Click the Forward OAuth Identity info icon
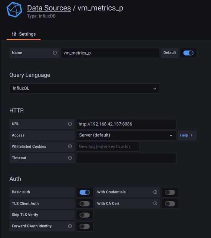The image size is (211, 238). [70, 226]
